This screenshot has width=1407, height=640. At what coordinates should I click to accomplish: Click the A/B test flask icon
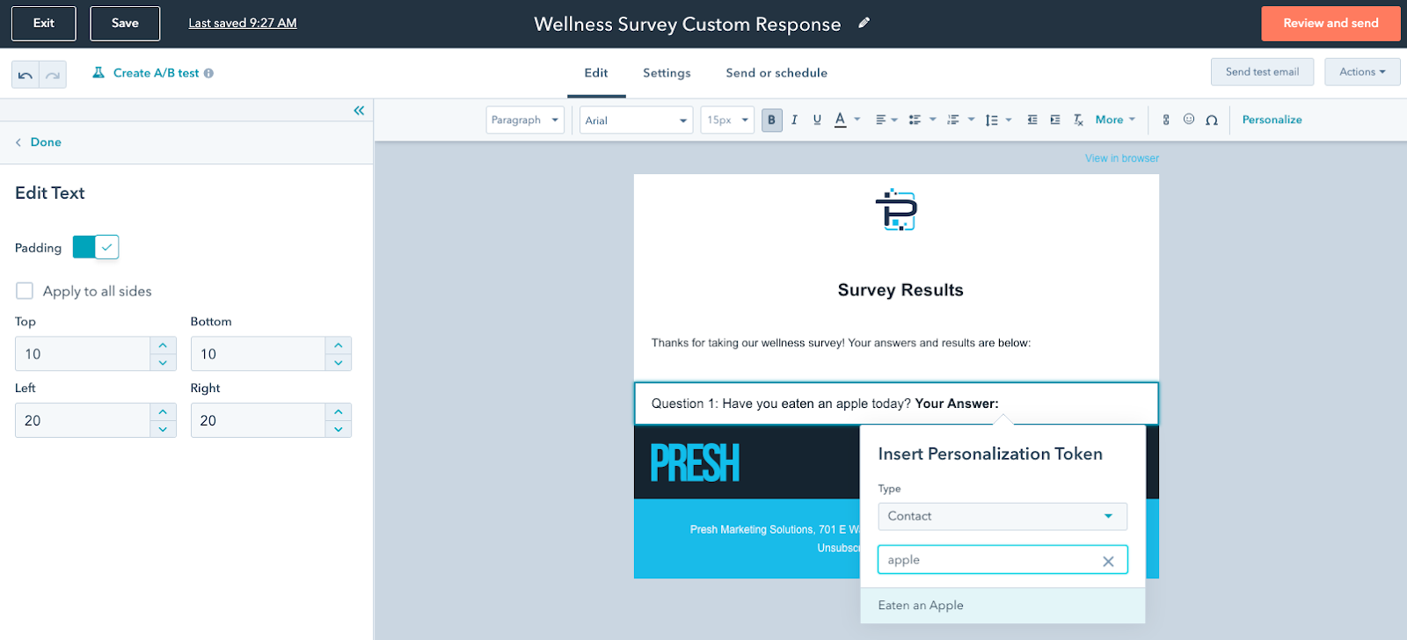pyautogui.click(x=98, y=73)
